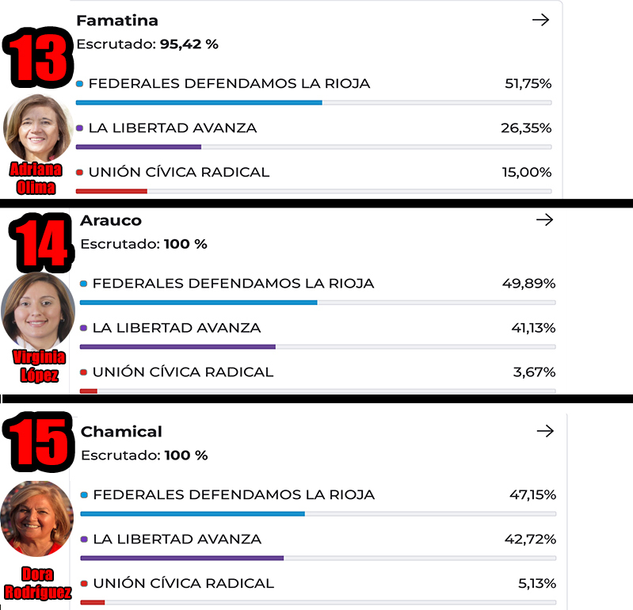Click Virginia López's portrait photo
633x610 pixels.
coord(38,309)
